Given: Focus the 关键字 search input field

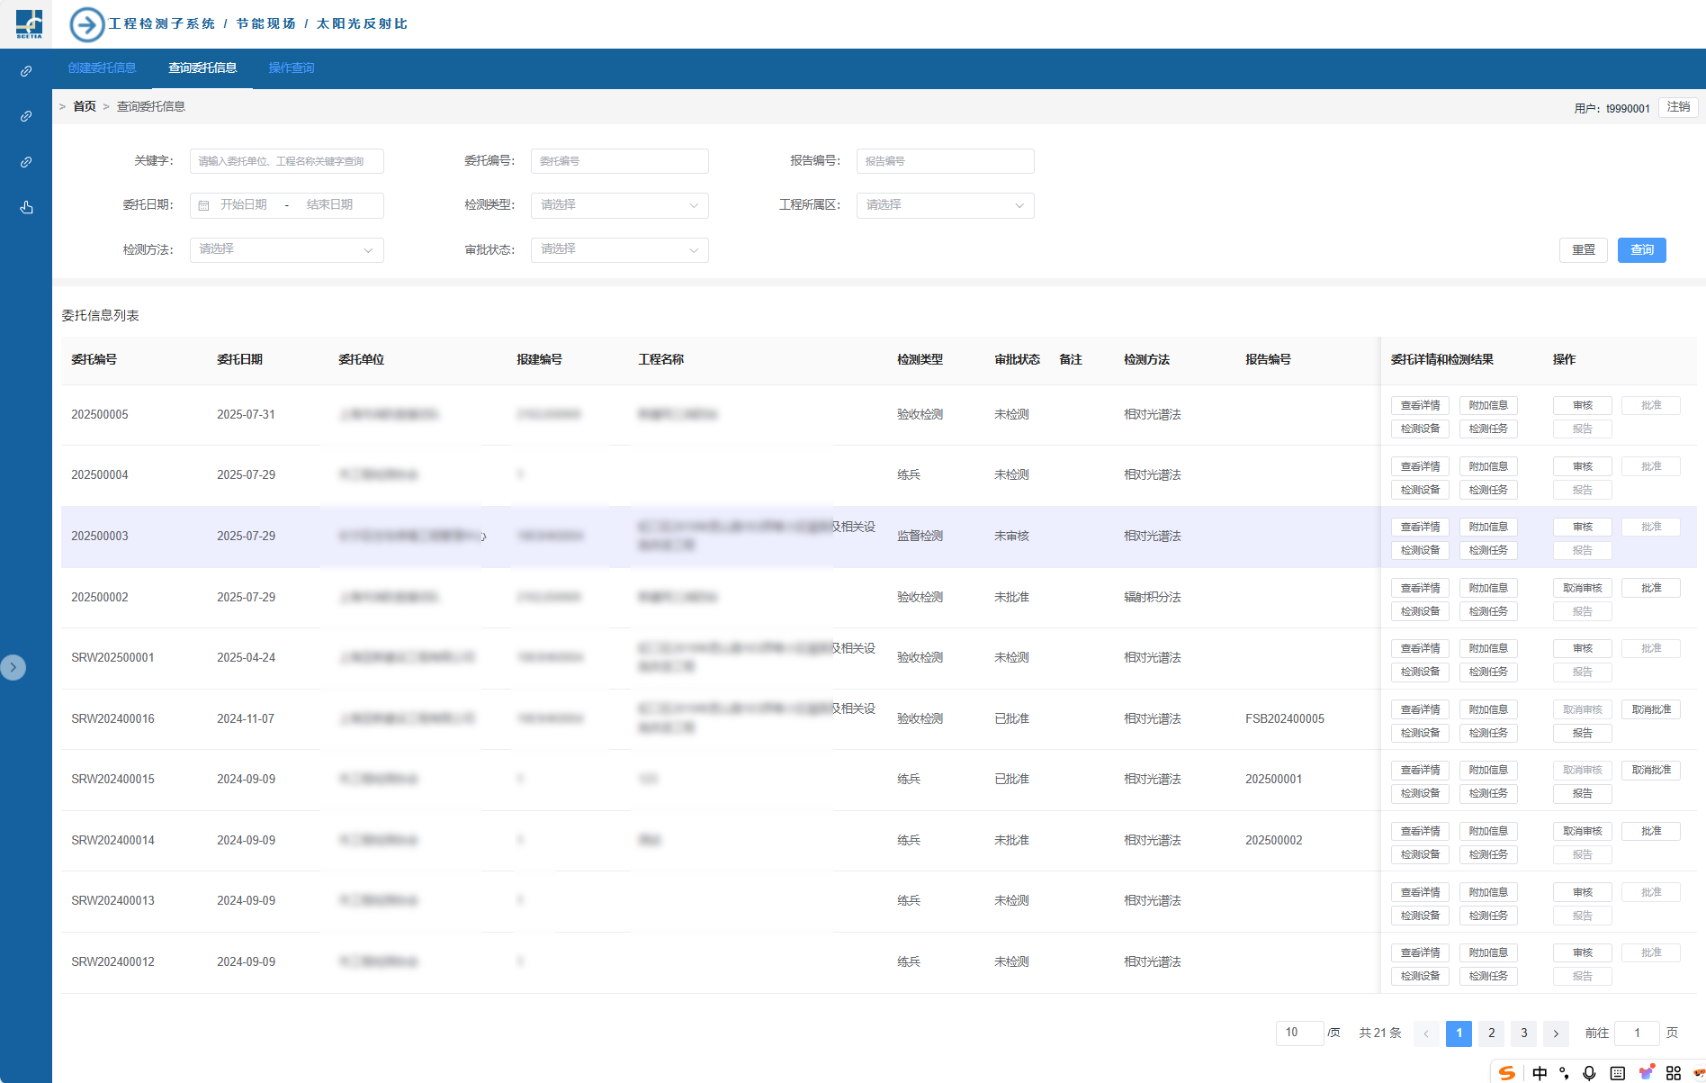Looking at the screenshot, I should [x=286, y=161].
